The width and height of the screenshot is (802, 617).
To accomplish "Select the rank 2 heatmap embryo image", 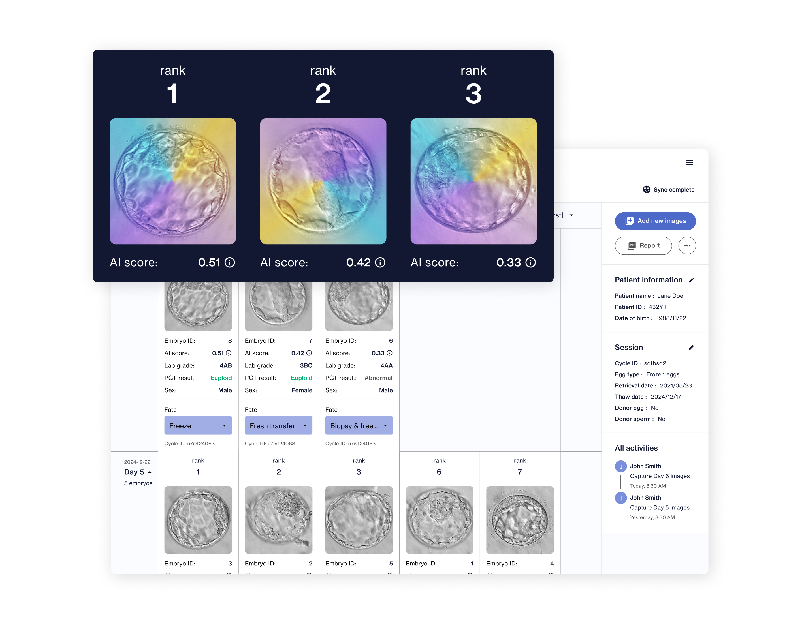I will [x=323, y=181].
